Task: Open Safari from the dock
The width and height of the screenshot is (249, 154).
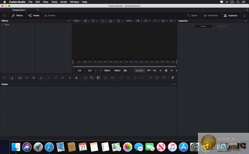Action: (49, 147)
